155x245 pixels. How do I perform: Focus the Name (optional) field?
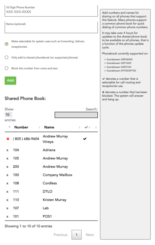51,27
